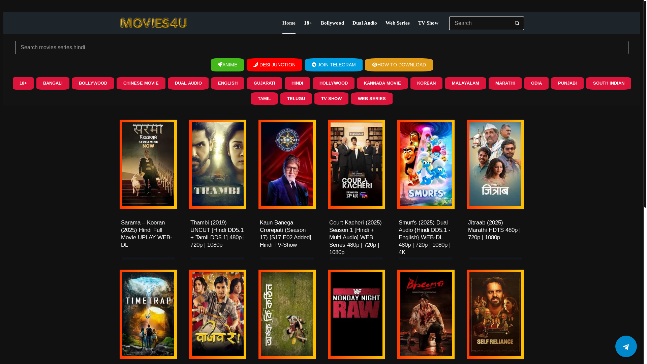This screenshot has height=364, width=647.
Task: Select the SOUTH INDIAN category tag
Action: tap(609, 83)
